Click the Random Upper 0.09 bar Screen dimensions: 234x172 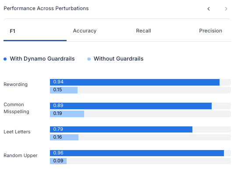58,161
